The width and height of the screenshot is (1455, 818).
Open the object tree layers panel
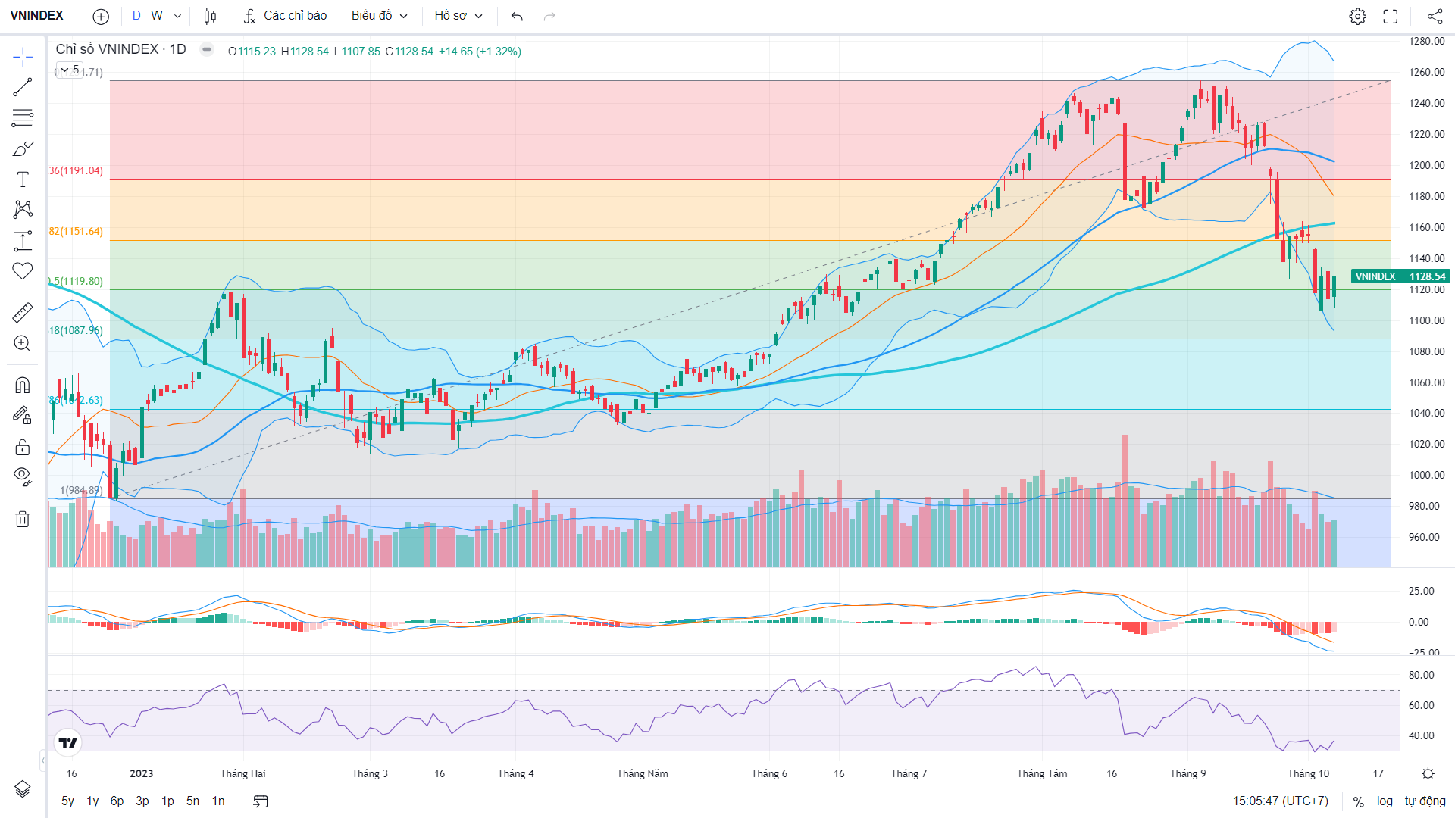(23, 789)
